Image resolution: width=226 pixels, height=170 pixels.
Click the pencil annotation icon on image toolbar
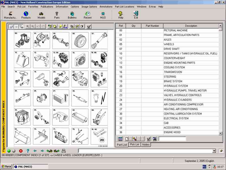[65, 26]
